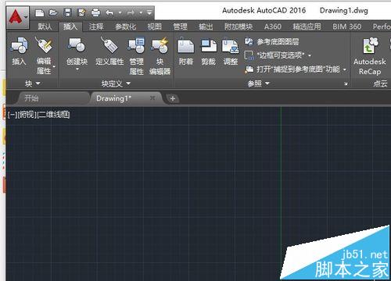
Task: Open the customize quick access toolbar dropdown
Action: 149,12
